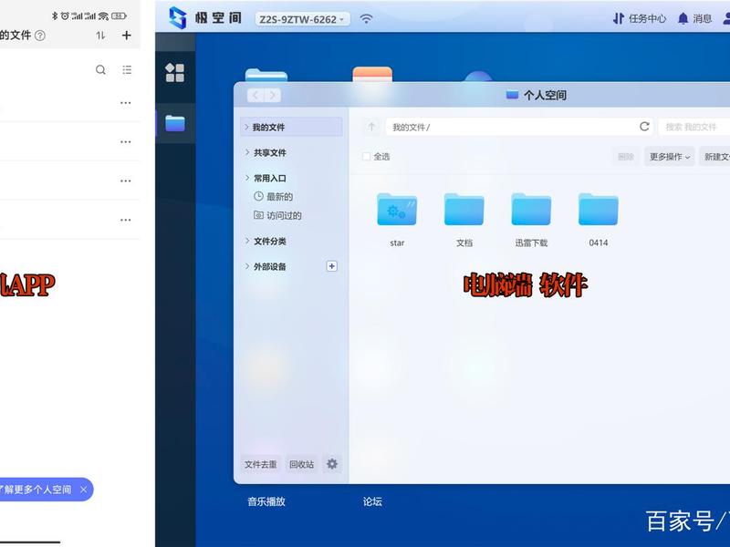Click the 论坛 desktop label
730x547 pixels.
372,501
